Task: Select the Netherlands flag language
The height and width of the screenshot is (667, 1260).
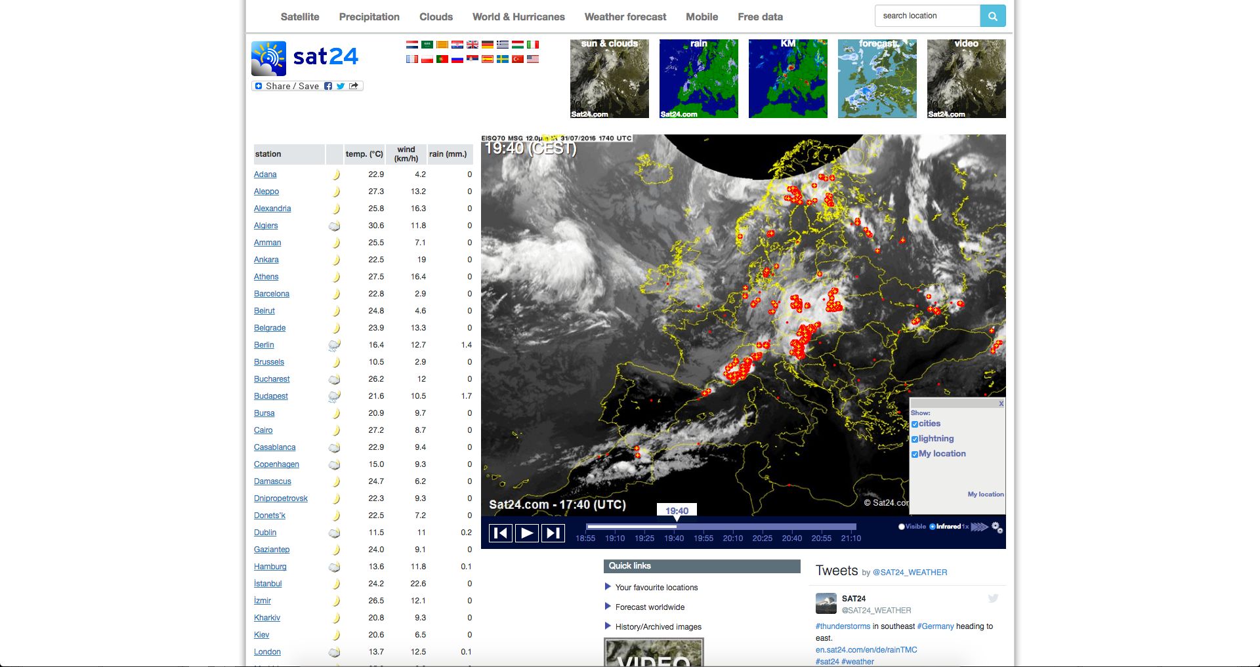Action: tap(412, 45)
